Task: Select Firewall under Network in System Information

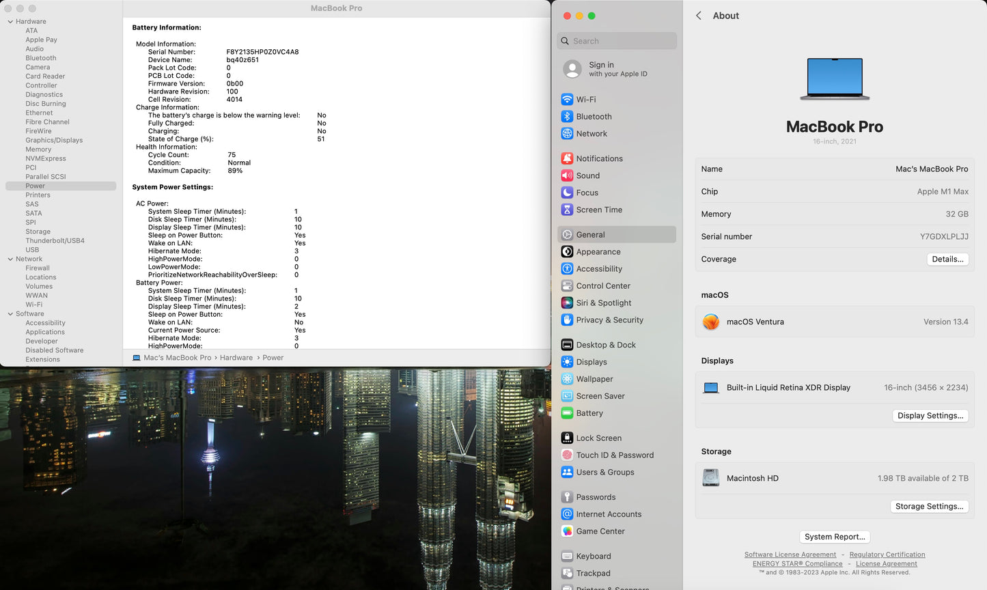Action: [38, 268]
